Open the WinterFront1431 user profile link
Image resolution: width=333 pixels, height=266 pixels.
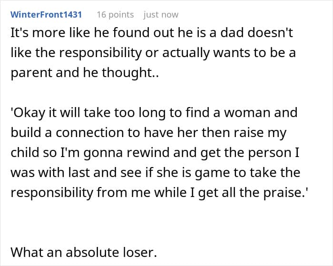(x=46, y=15)
